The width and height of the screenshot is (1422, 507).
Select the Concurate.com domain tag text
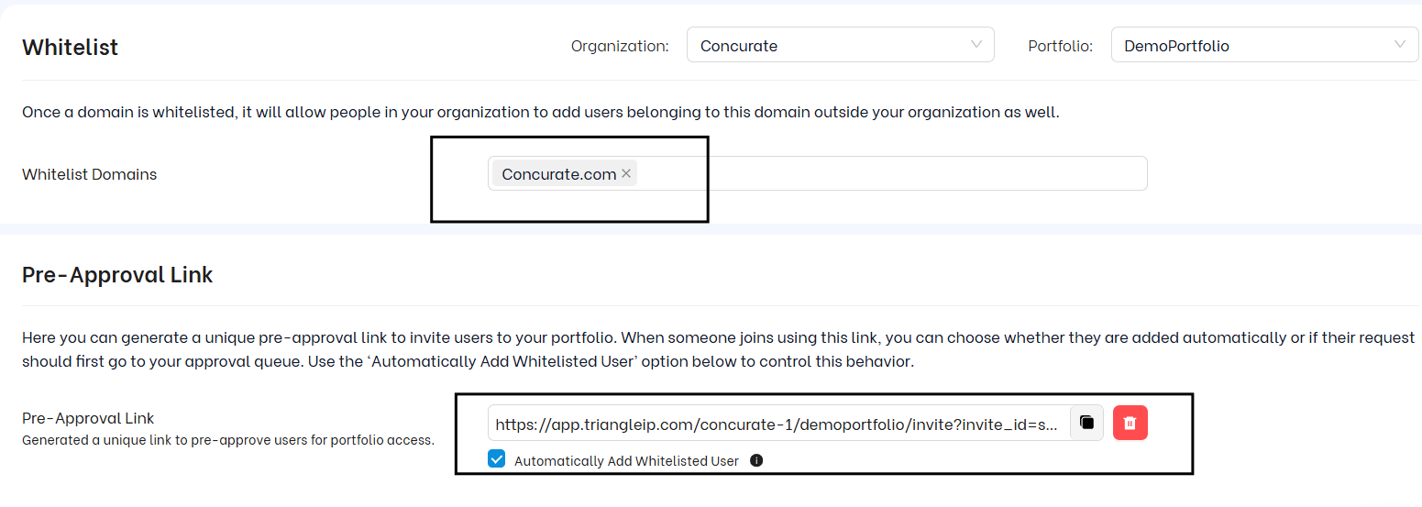(x=558, y=174)
